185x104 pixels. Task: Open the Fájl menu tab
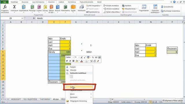point(4,2)
